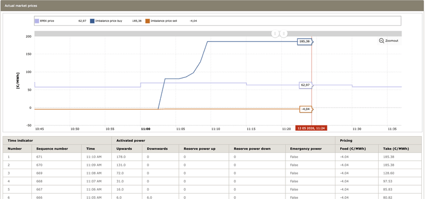The height and width of the screenshot is (199, 426).
Task: Click the 11:06 AM time cell
Action: 96,189
